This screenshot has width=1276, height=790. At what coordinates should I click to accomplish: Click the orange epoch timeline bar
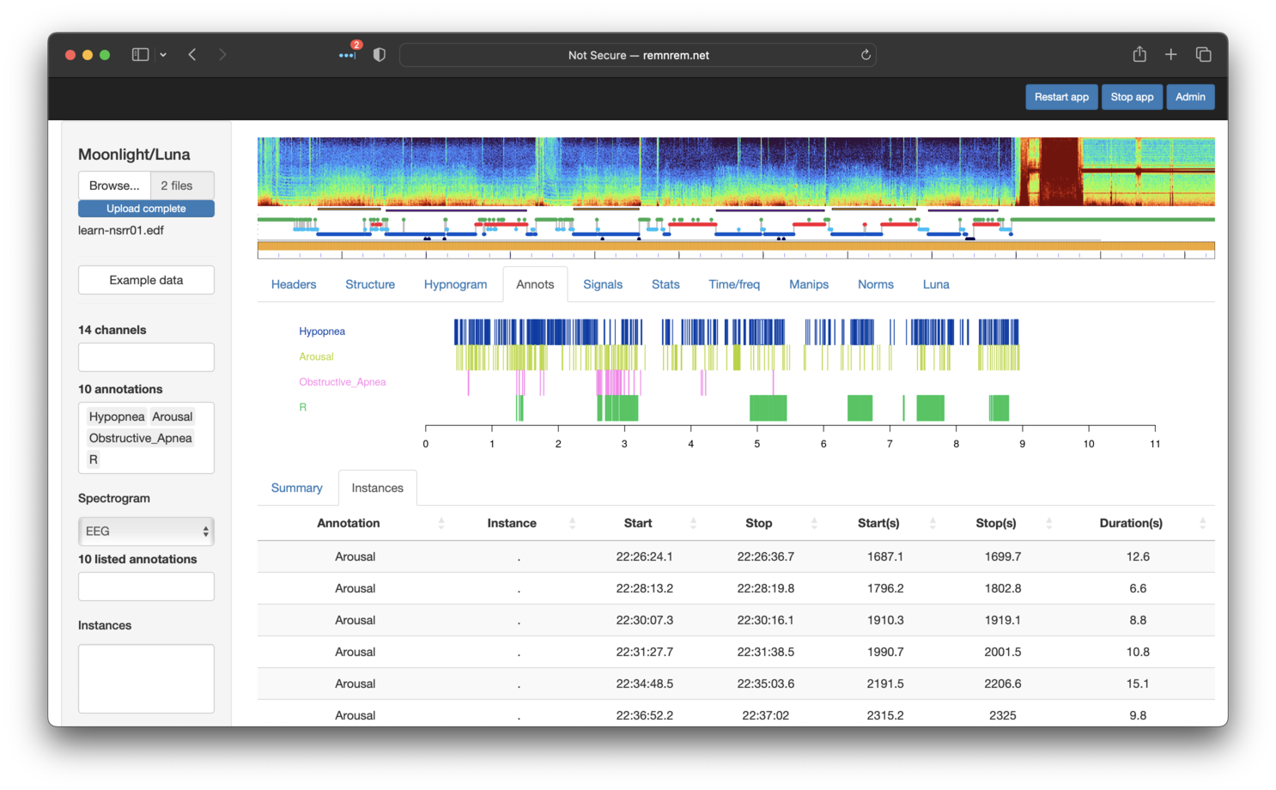click(735, 246)
